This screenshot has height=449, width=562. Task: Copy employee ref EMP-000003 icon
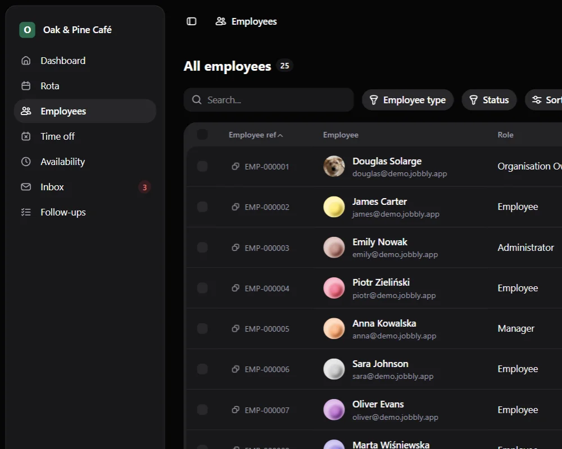coord(235,248)
